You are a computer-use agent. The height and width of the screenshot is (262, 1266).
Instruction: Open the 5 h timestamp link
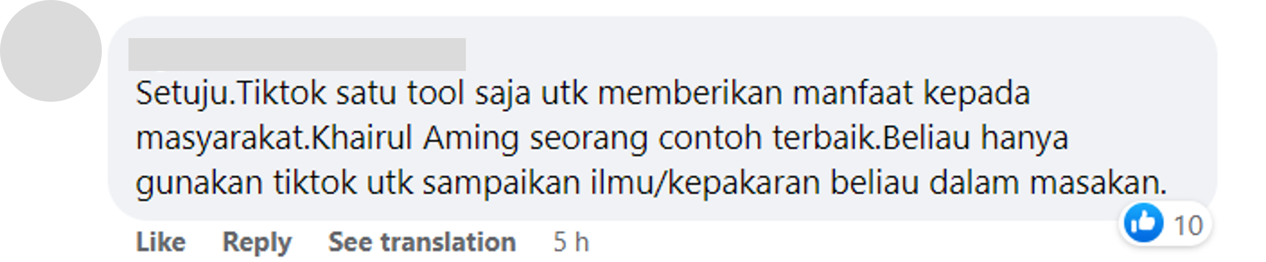click(571, 242)
